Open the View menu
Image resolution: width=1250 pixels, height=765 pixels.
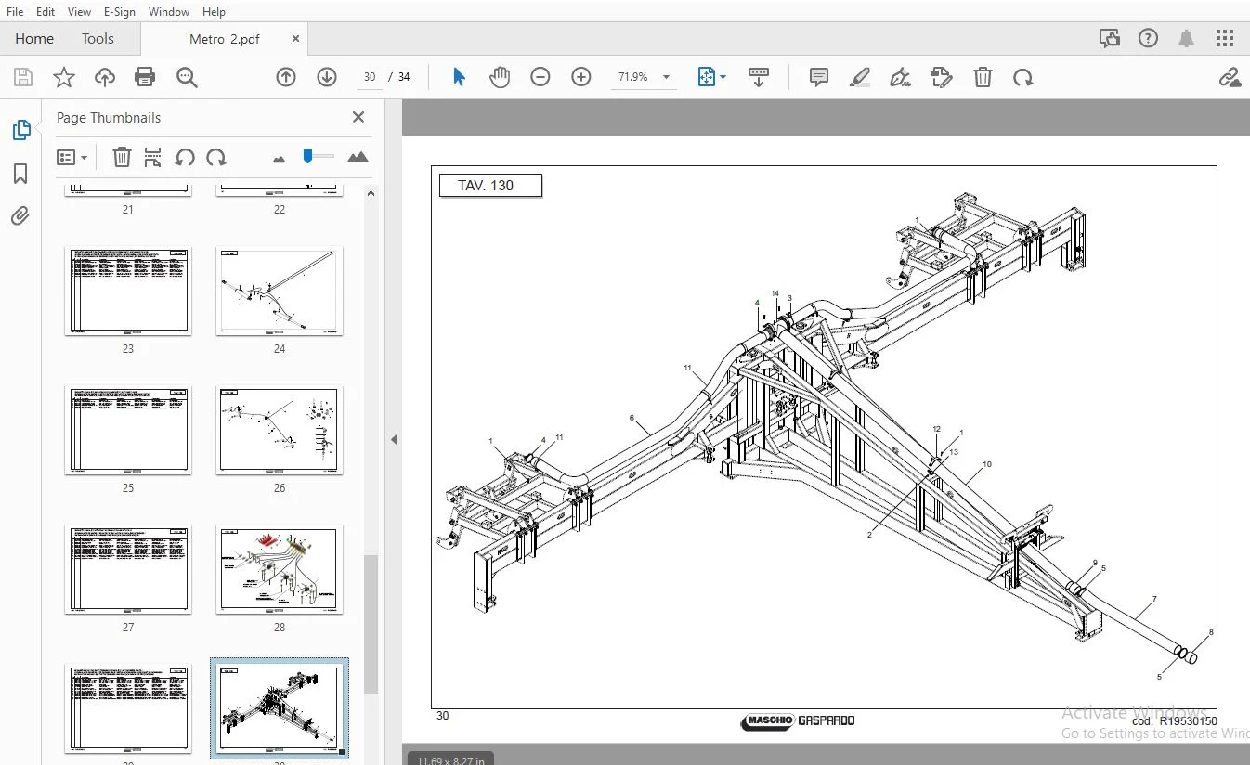click(79, 11)
